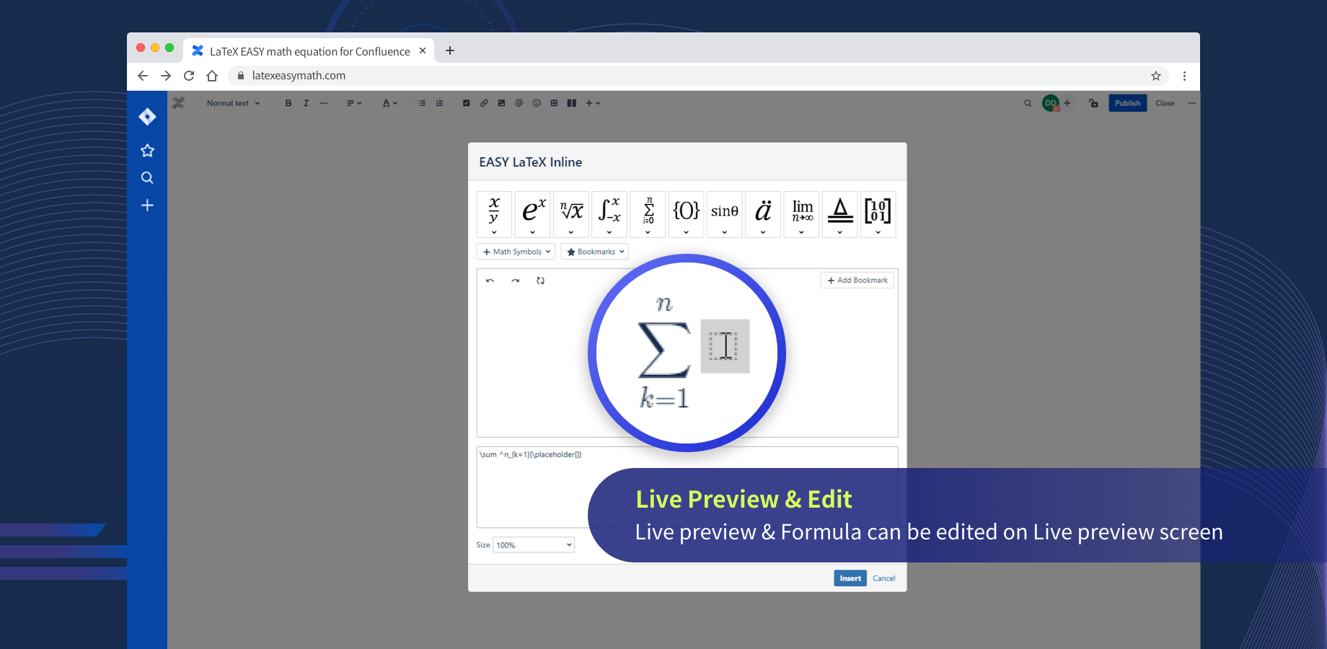Click the undo arrow in formula editor
Image resolution: width=1327 pixels, height=649 pixels.
490,281
